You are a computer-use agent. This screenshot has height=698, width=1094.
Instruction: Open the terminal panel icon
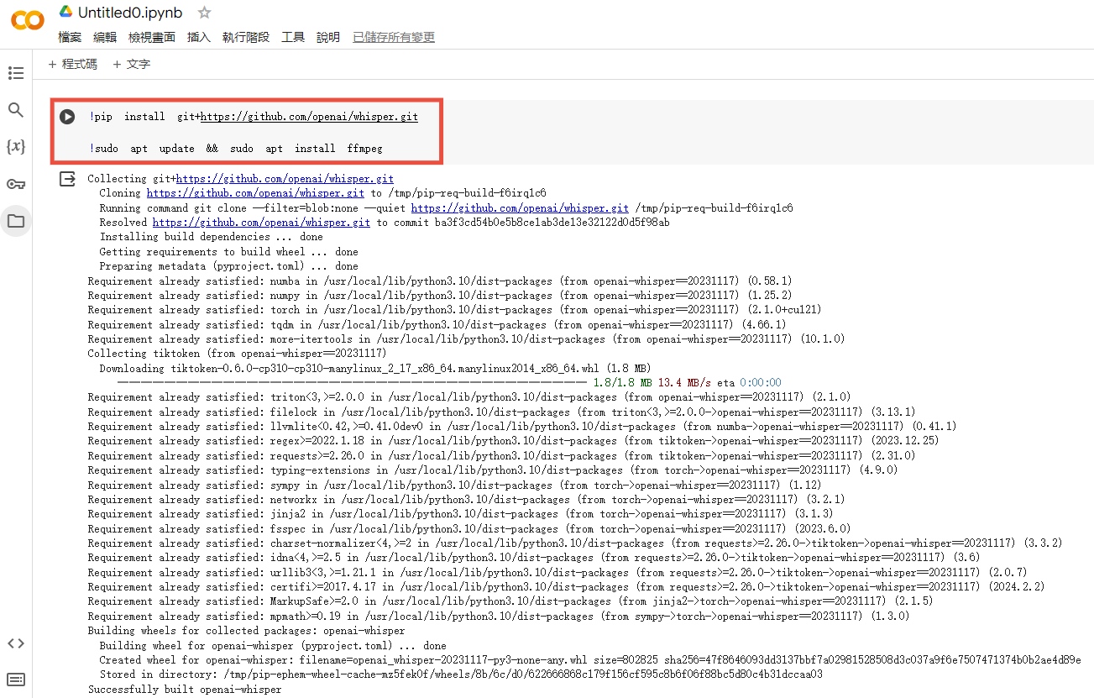coord(16,680)
